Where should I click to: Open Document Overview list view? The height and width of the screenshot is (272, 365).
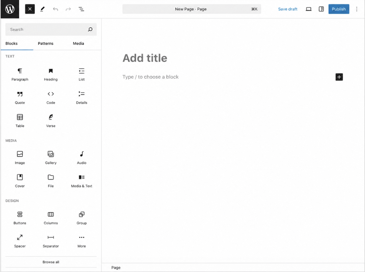tap(81, 9)
